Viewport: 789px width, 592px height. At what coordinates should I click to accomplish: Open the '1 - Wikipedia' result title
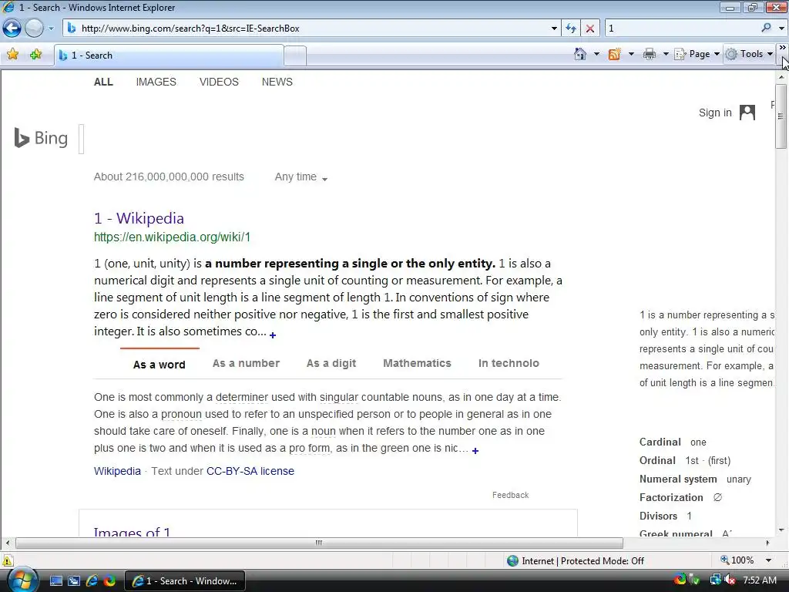click(x=139, y=218)
